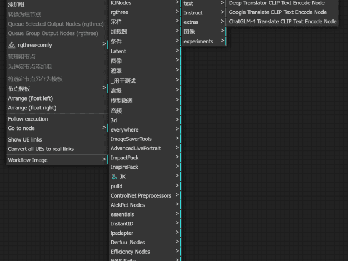Expand the ControlNet Preprocessors category
348x261 pixels.
pos(145,195)
